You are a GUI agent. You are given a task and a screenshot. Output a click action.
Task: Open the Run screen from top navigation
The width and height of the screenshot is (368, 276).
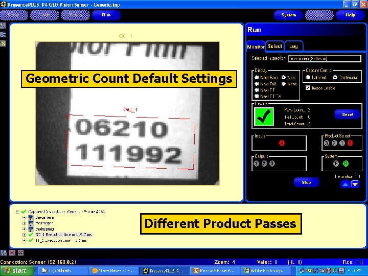[x=106, y=15]
